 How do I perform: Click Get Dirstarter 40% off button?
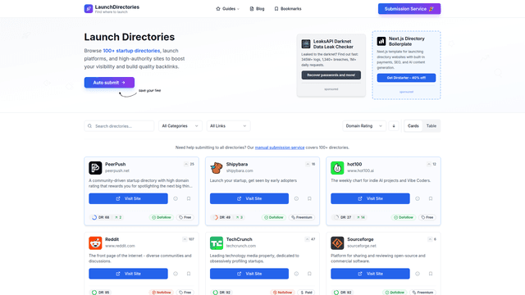click(x=406, y=78)
